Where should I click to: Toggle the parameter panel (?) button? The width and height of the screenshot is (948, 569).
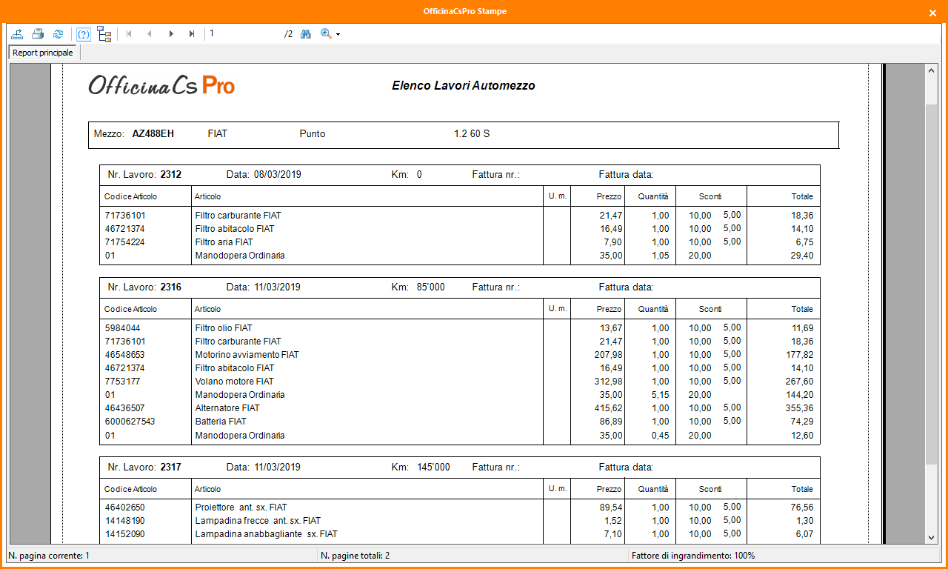pos(84,33)
